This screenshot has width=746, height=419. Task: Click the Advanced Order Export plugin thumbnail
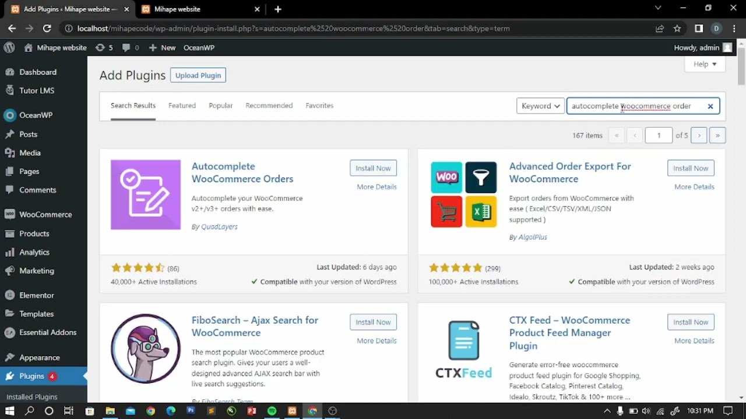[x=464, y=195]
